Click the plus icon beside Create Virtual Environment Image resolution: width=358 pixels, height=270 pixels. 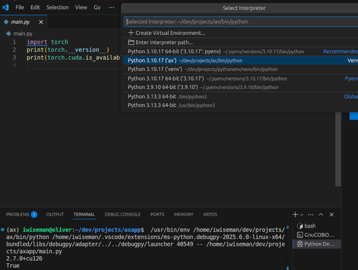pos(131,33)
